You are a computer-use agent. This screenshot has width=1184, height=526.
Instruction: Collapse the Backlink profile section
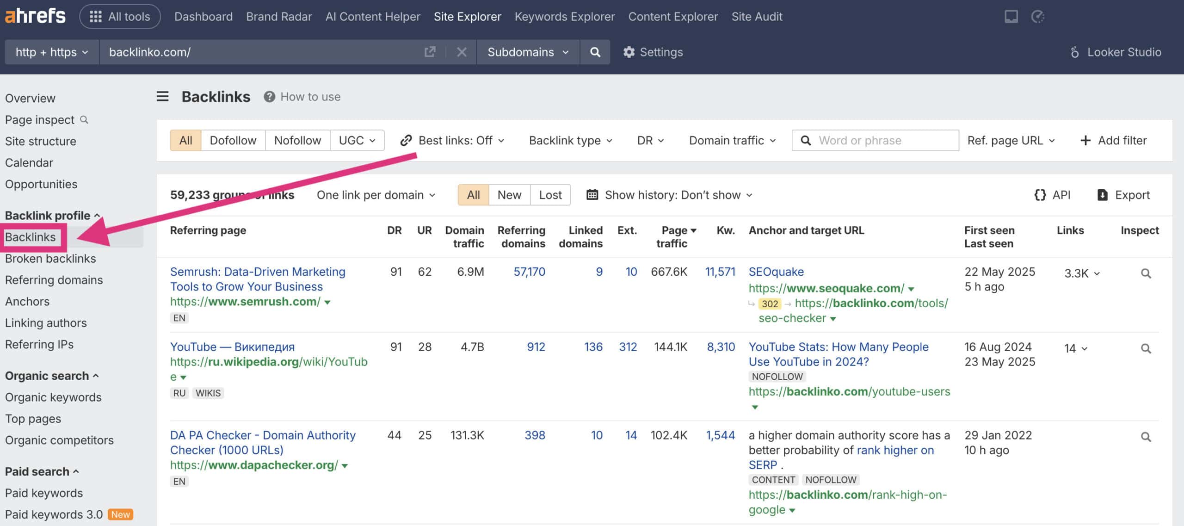coord(52,216)
